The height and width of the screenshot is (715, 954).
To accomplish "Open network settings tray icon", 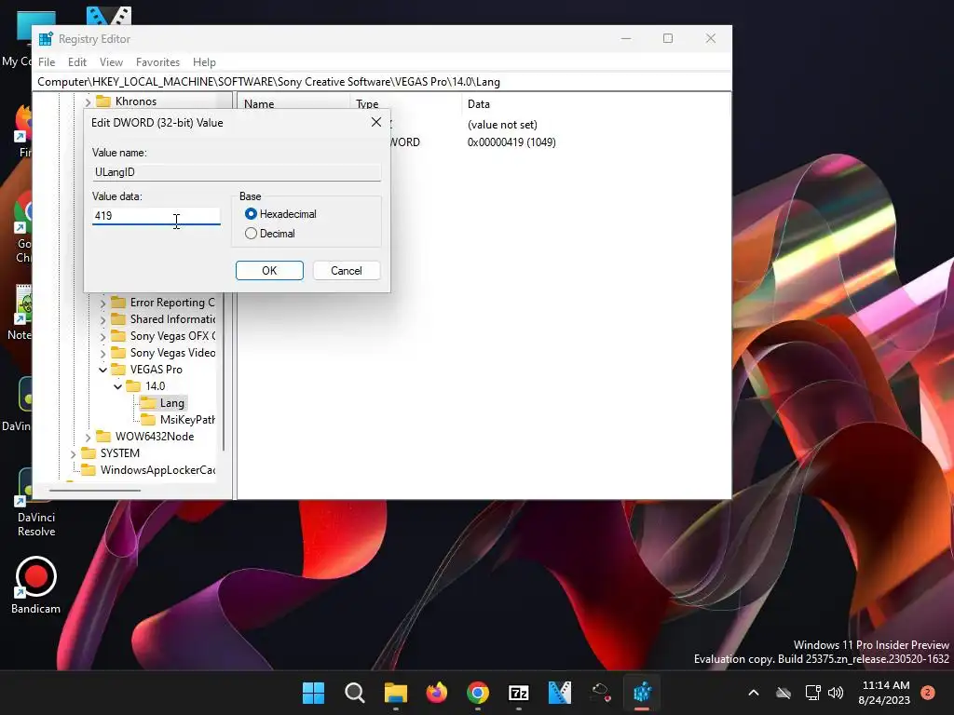I will point(812,693).
